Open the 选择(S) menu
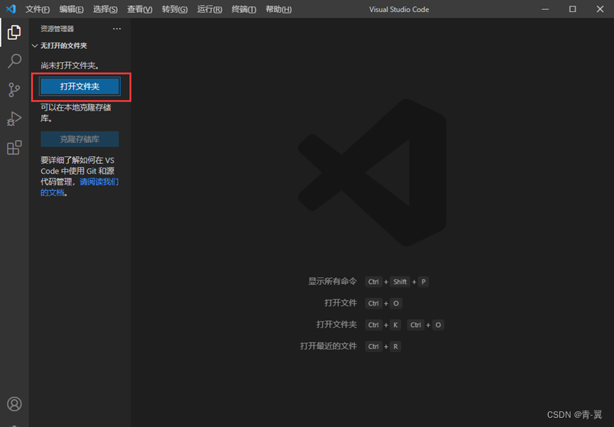614x427 pixels. [x=105, y=9]
